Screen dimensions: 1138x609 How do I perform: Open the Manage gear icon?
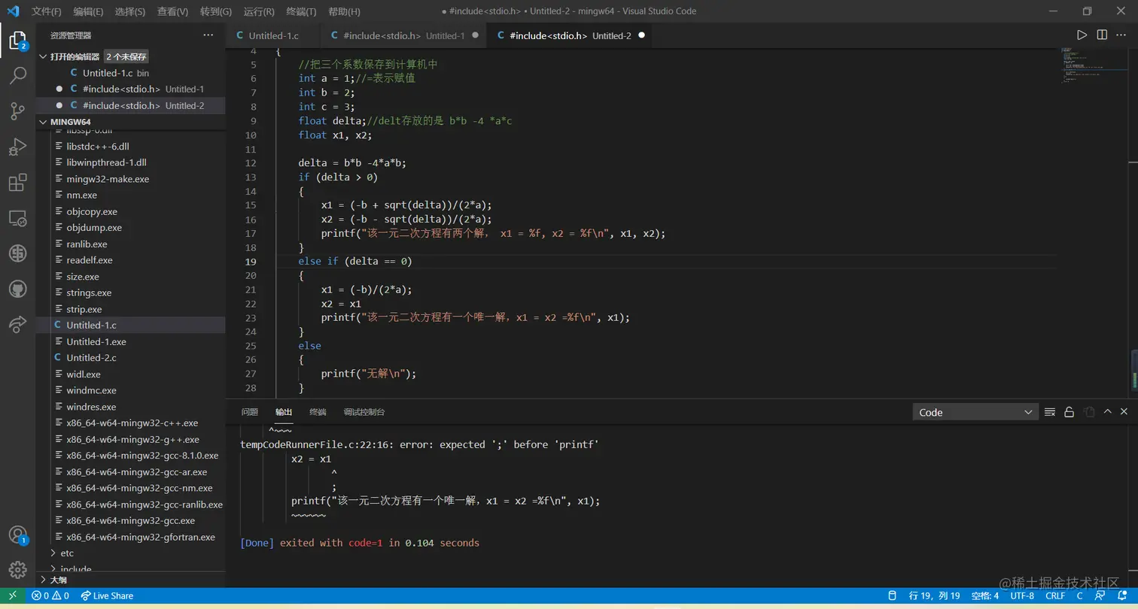click(17, 569)
